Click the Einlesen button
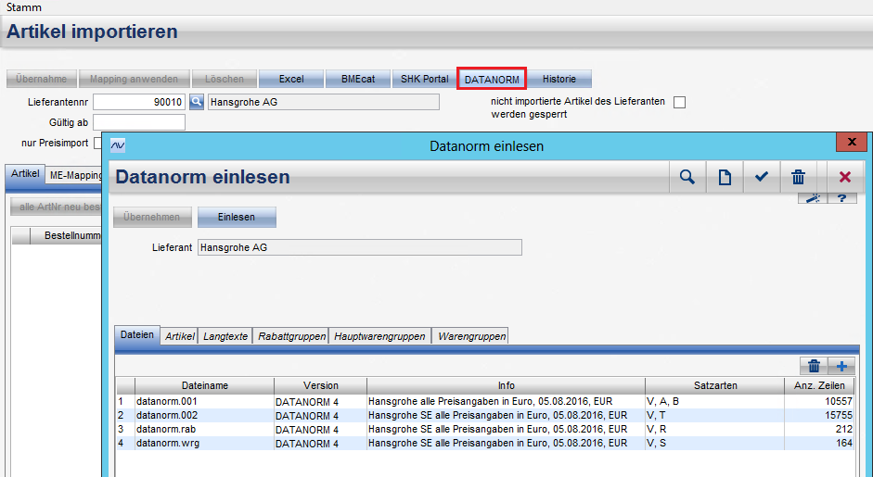 (237, 217)
